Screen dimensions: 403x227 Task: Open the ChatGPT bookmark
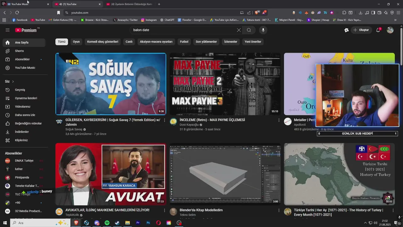(x=167, y=20)
